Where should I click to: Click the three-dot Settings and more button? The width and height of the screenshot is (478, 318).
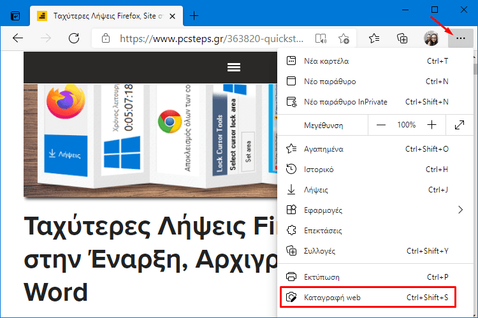tap(461, 38)
